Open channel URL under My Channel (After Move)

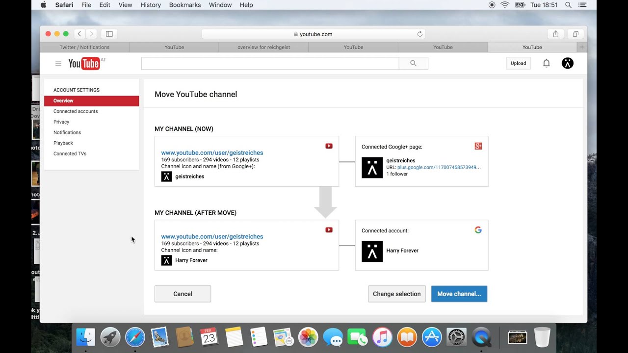212,237
